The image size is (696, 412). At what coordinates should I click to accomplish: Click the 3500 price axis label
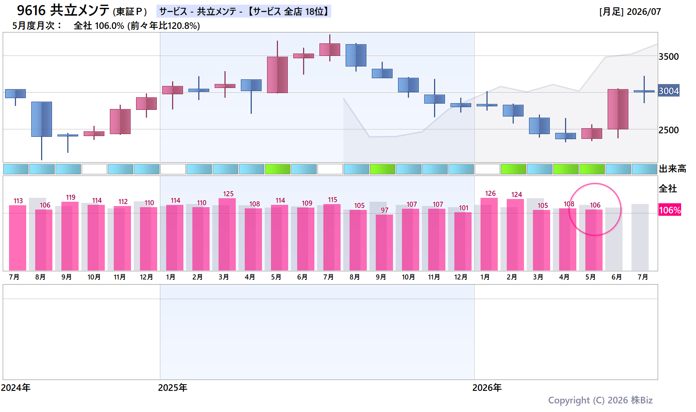(x=669, y=57)
